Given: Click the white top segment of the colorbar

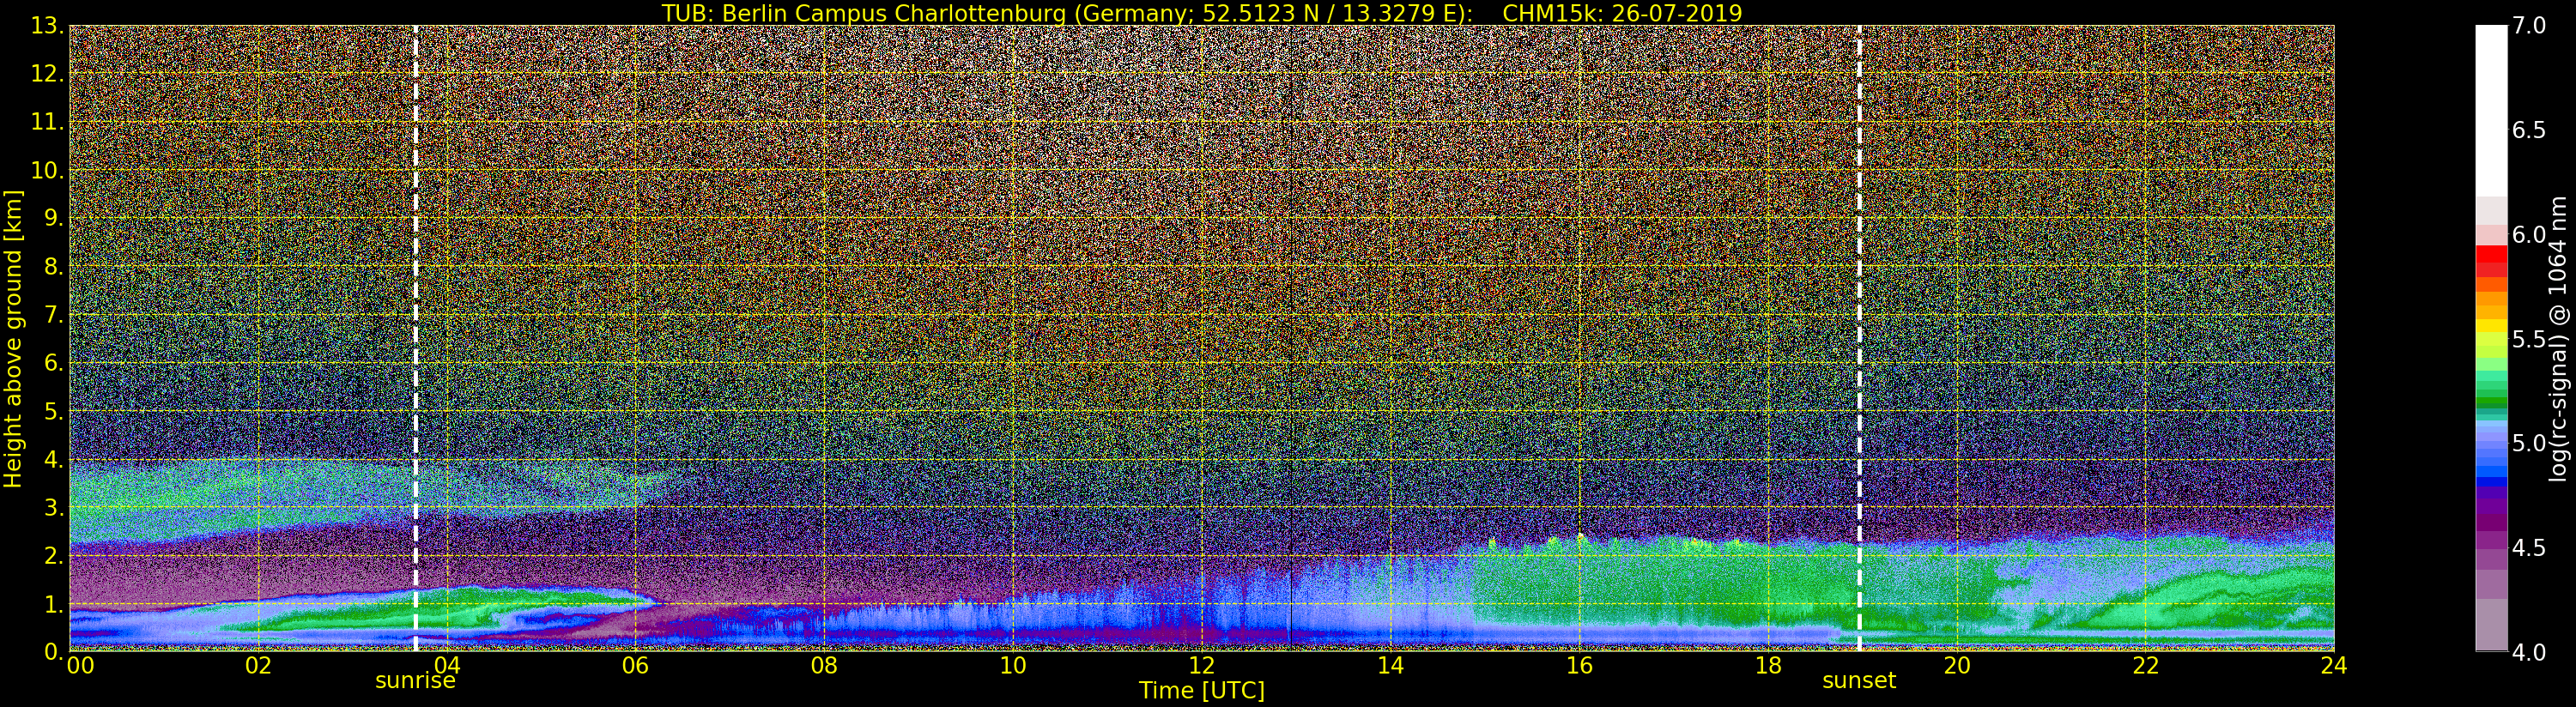Looking at the screenshot, I should (x=2491, y=110).
